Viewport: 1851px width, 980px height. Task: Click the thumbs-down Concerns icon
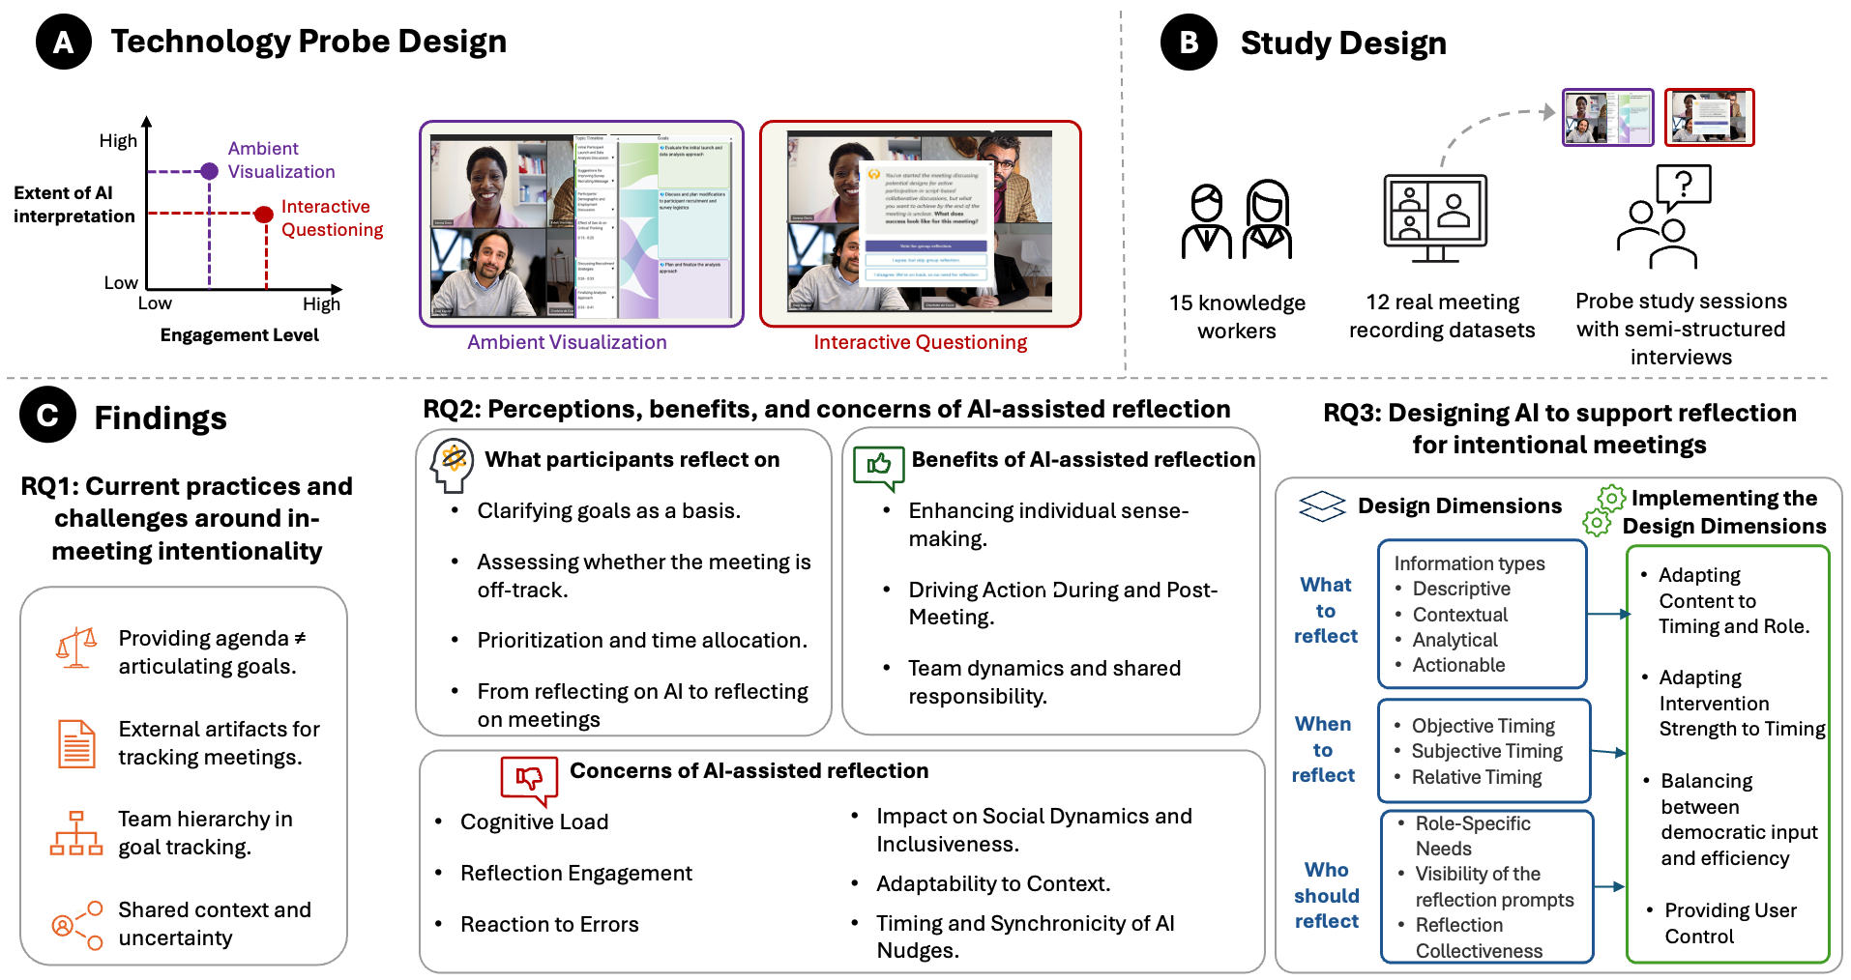pos(529,778)
